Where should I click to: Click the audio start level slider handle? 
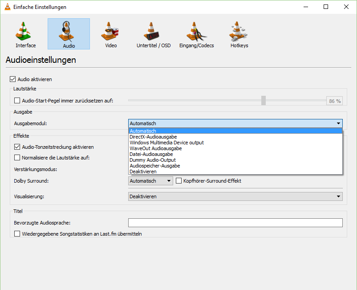[264, 101]
